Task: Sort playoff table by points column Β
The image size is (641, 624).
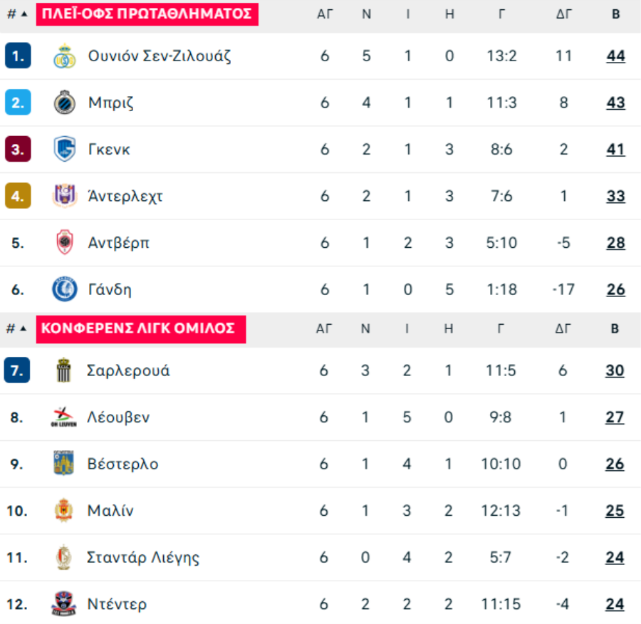Action: pos(615,14)
